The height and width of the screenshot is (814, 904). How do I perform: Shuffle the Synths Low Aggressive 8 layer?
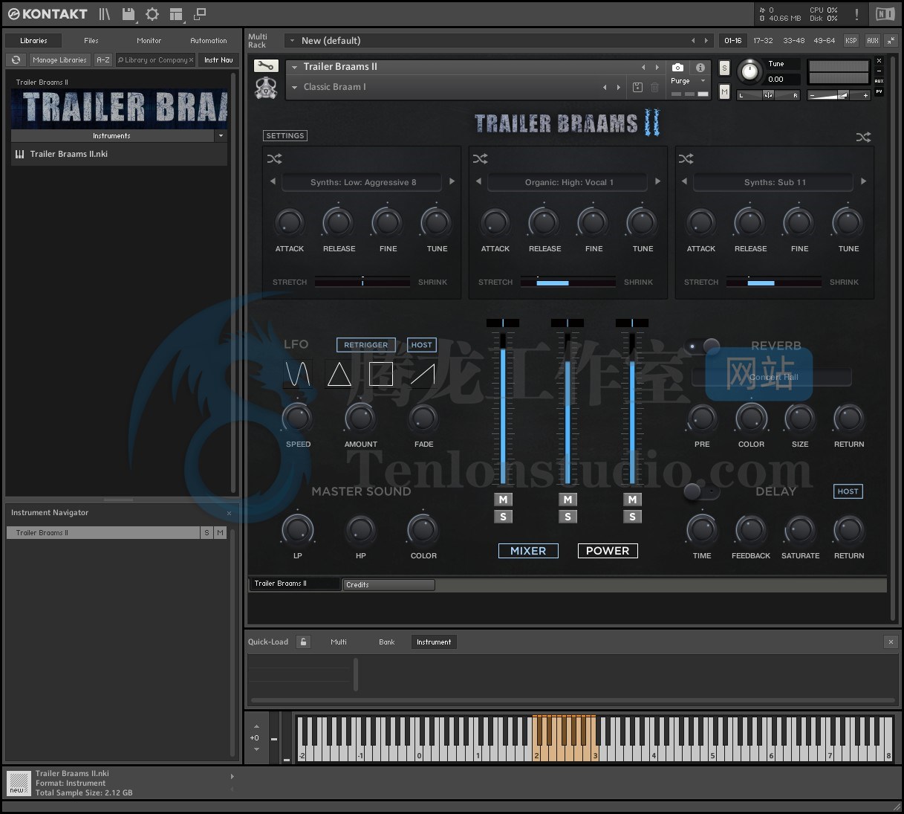click(x=274, y=158)
